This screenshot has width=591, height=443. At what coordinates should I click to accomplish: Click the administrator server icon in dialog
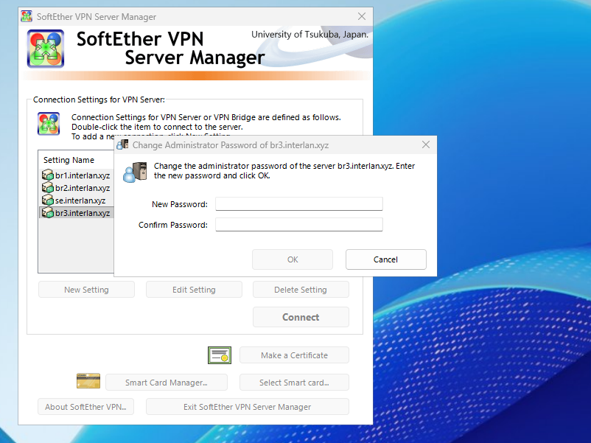(x=135, y=172)
